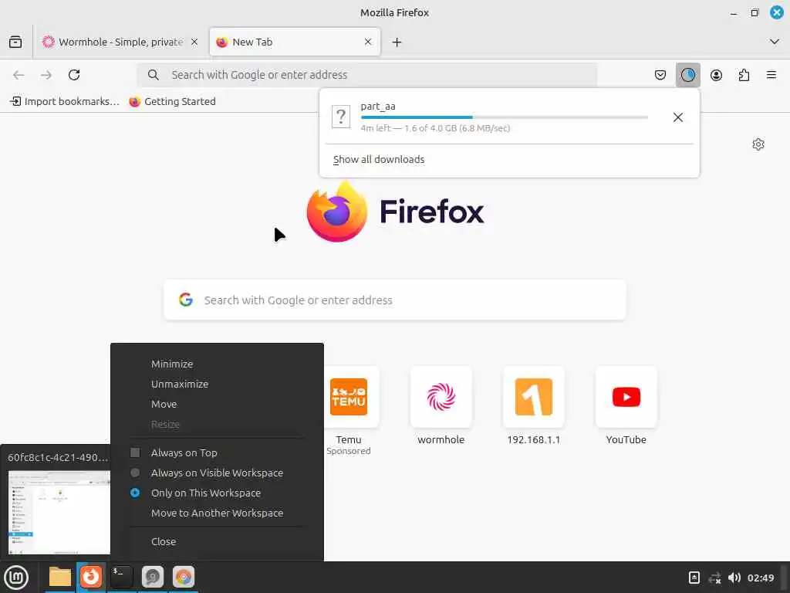Open a new tab with plus button
This screenshot has width=790, height=593.
pyautogui.click(x=397, y=42)
